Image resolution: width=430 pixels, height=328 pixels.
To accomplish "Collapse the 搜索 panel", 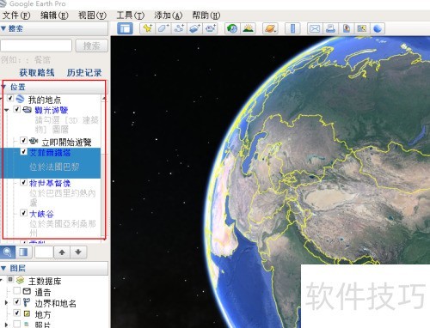I will 3,28.
